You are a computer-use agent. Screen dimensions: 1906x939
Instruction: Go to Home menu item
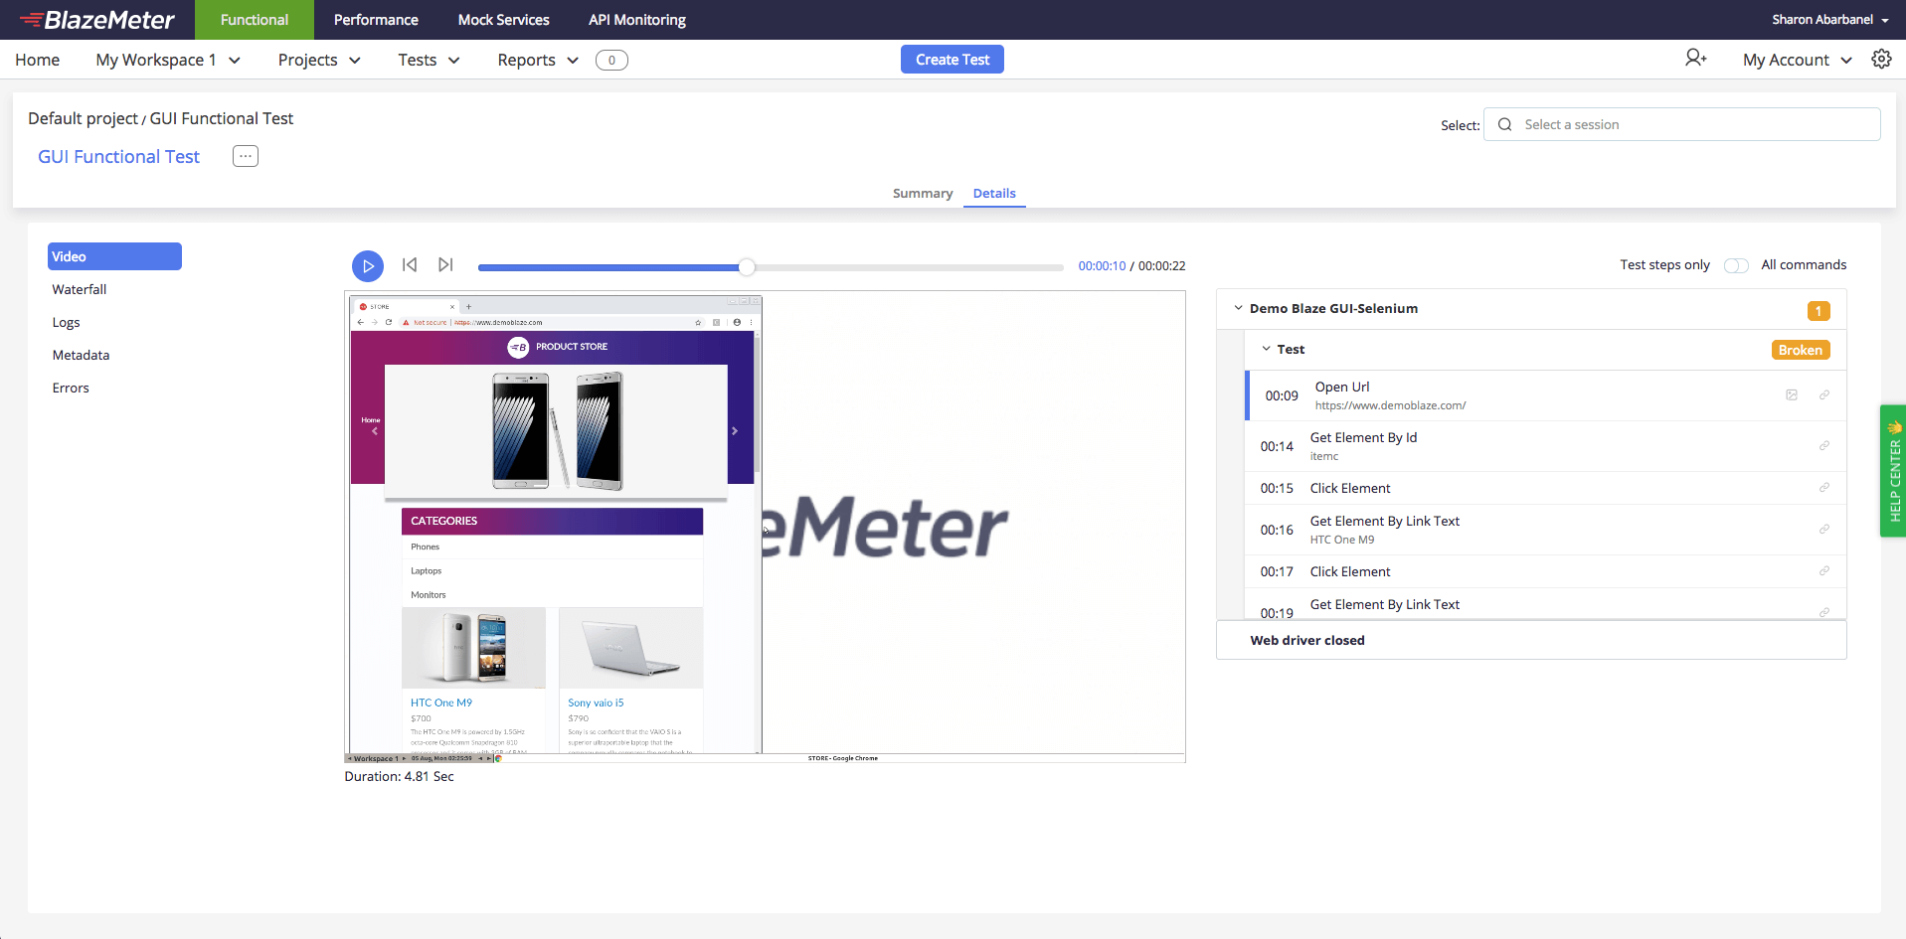38,60
